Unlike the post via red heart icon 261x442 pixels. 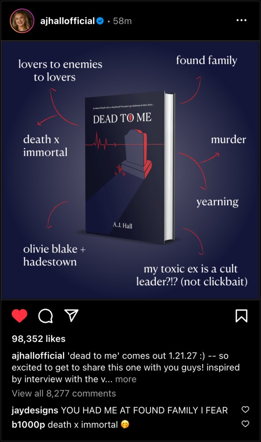pos(19,316)
